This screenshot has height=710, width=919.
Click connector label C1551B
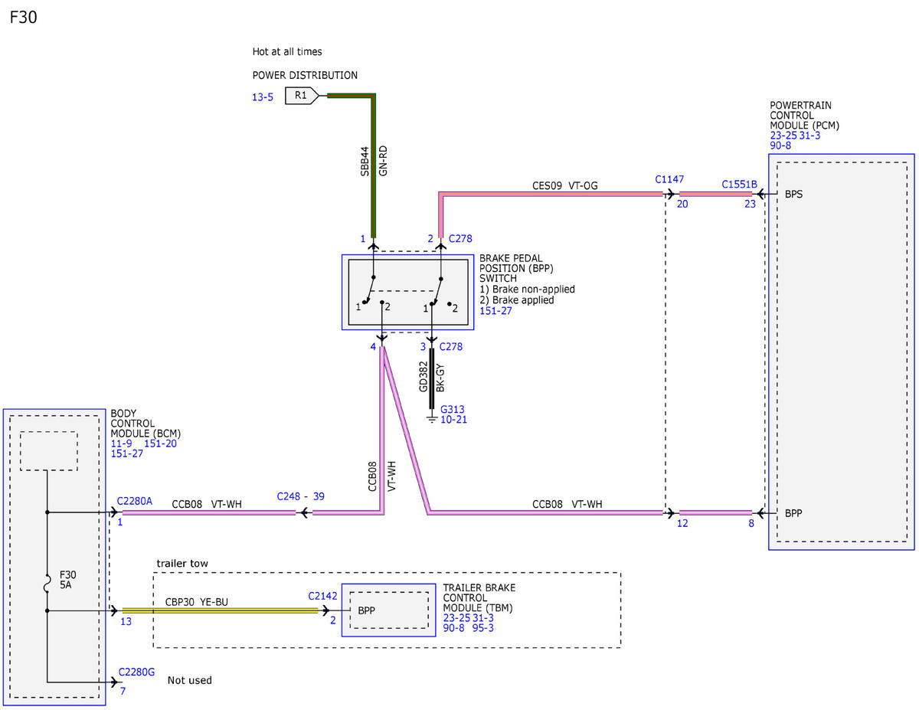click(x=739, y=185)
